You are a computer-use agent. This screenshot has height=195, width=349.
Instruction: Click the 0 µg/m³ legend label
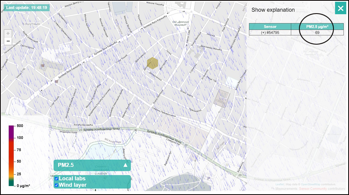23,185
